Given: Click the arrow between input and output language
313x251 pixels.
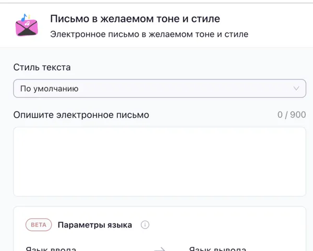Looking at the screenshot, I should coord(160,249).
